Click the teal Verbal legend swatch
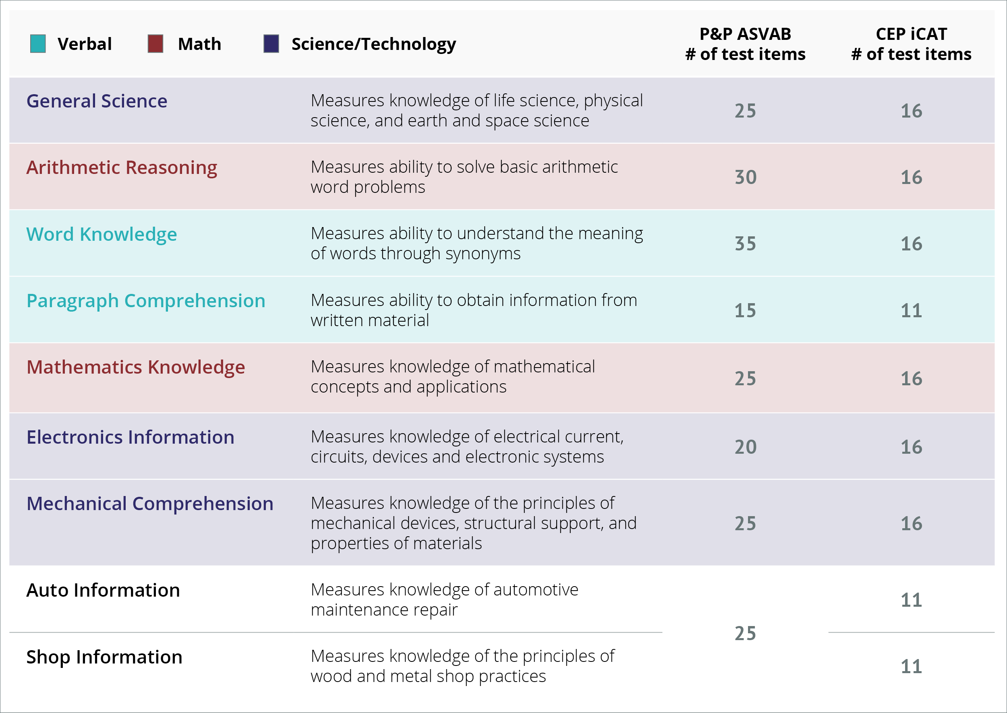The width and height of the screenshot is (1007, 713). 38,44
